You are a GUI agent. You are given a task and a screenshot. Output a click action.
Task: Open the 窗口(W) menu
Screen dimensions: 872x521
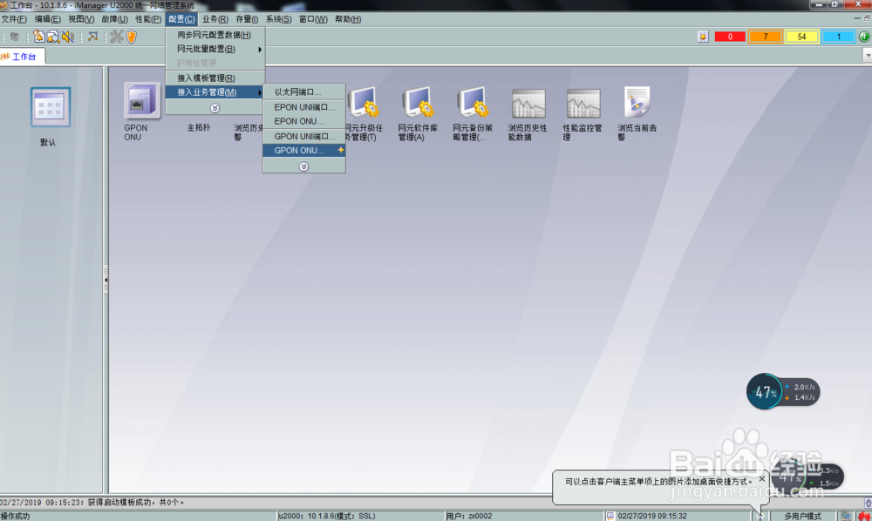313,19
